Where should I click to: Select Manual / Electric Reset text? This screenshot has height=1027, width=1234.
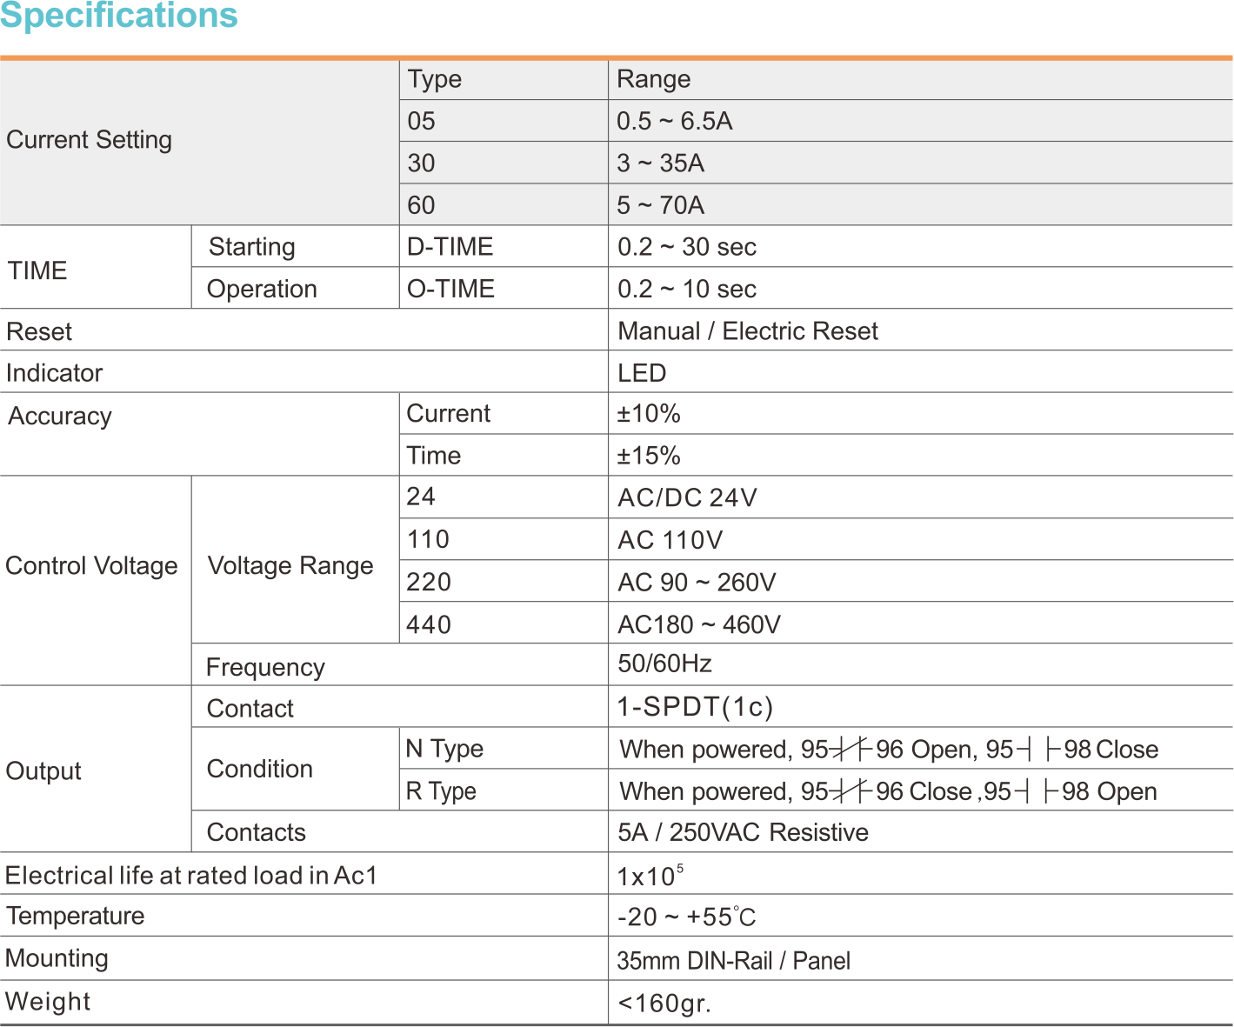(747, 331)
